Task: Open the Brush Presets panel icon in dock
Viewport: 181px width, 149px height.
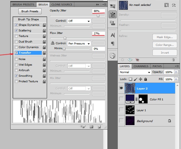Action: pyautogui.click(x=113, y=6)
